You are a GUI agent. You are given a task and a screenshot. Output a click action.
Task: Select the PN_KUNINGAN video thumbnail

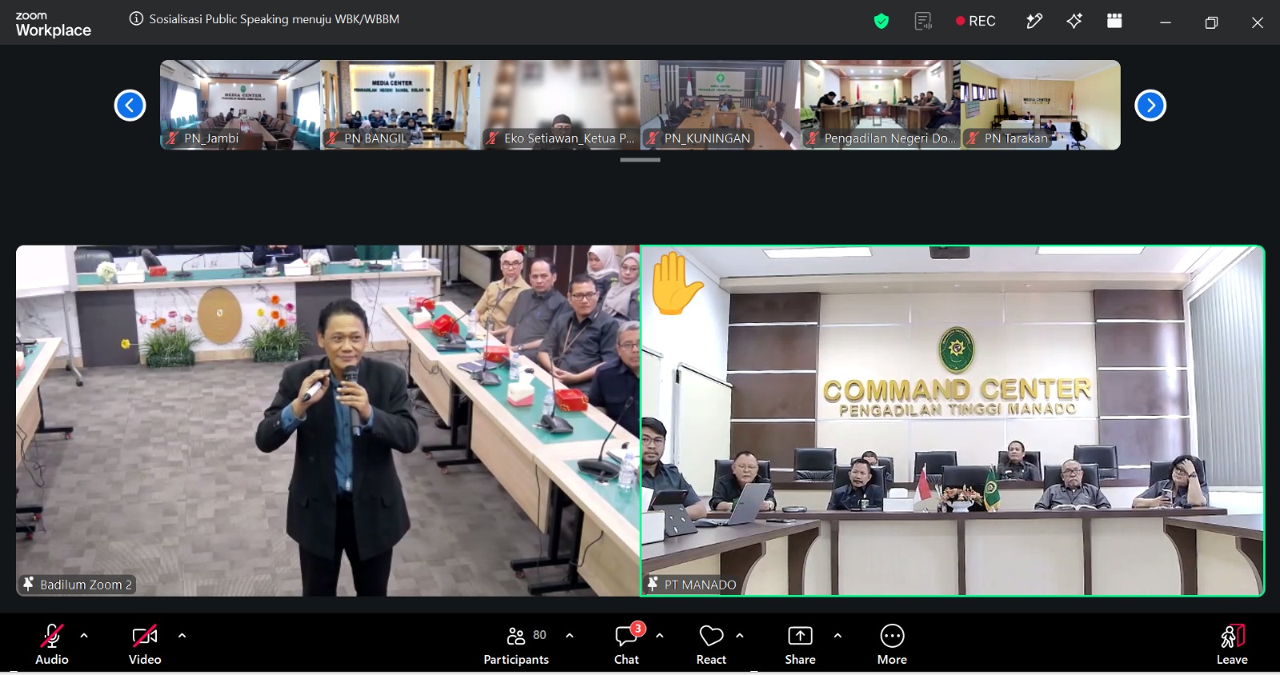point(720,105)
